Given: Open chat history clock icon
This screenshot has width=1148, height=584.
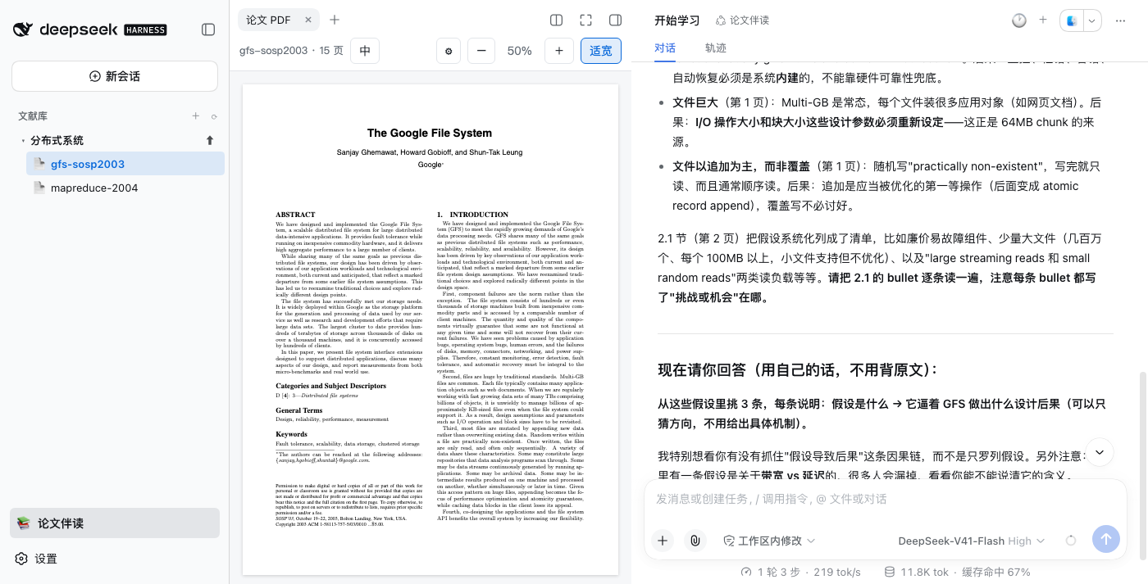Looking at the screenshot, I should 1019,20.
